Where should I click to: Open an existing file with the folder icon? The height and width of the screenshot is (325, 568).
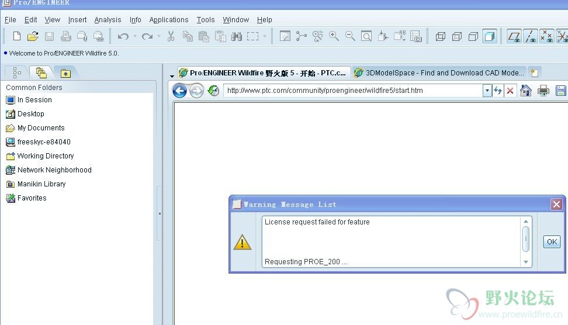(x=33, y=36)
